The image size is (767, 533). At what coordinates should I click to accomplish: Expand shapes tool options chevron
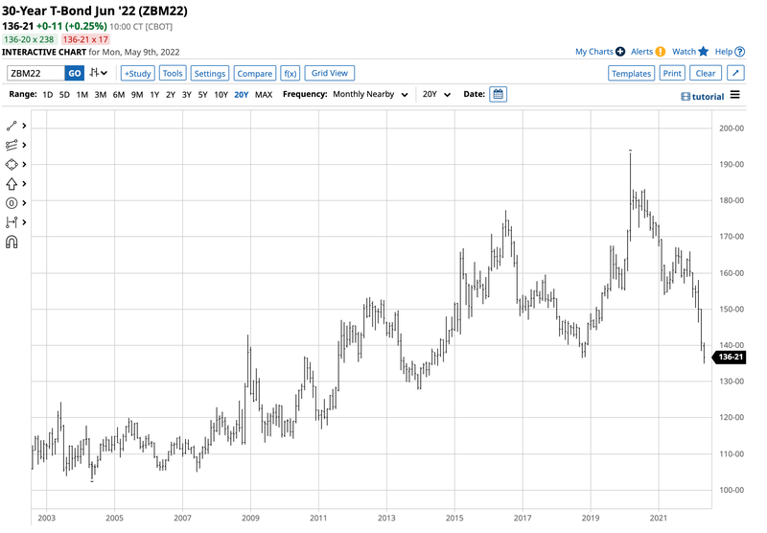[24, 164]
